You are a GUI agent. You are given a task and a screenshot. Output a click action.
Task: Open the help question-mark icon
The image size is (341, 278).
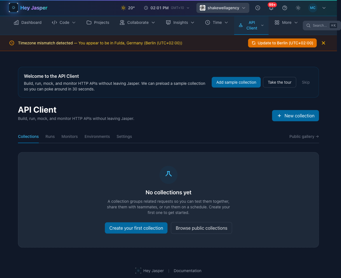tap(285, 8)
